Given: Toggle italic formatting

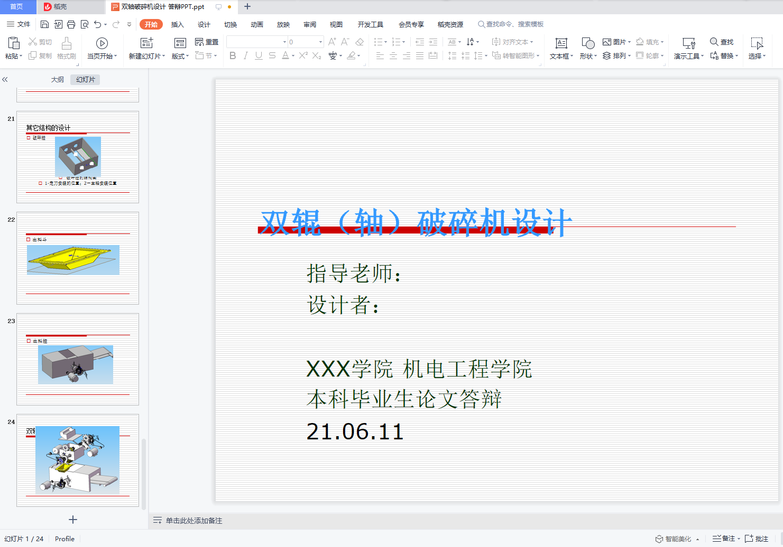Looking at the screenshot, I should [245, 56].
